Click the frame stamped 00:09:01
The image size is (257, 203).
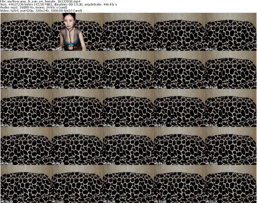pyautogui.click(x=128, y=146)
